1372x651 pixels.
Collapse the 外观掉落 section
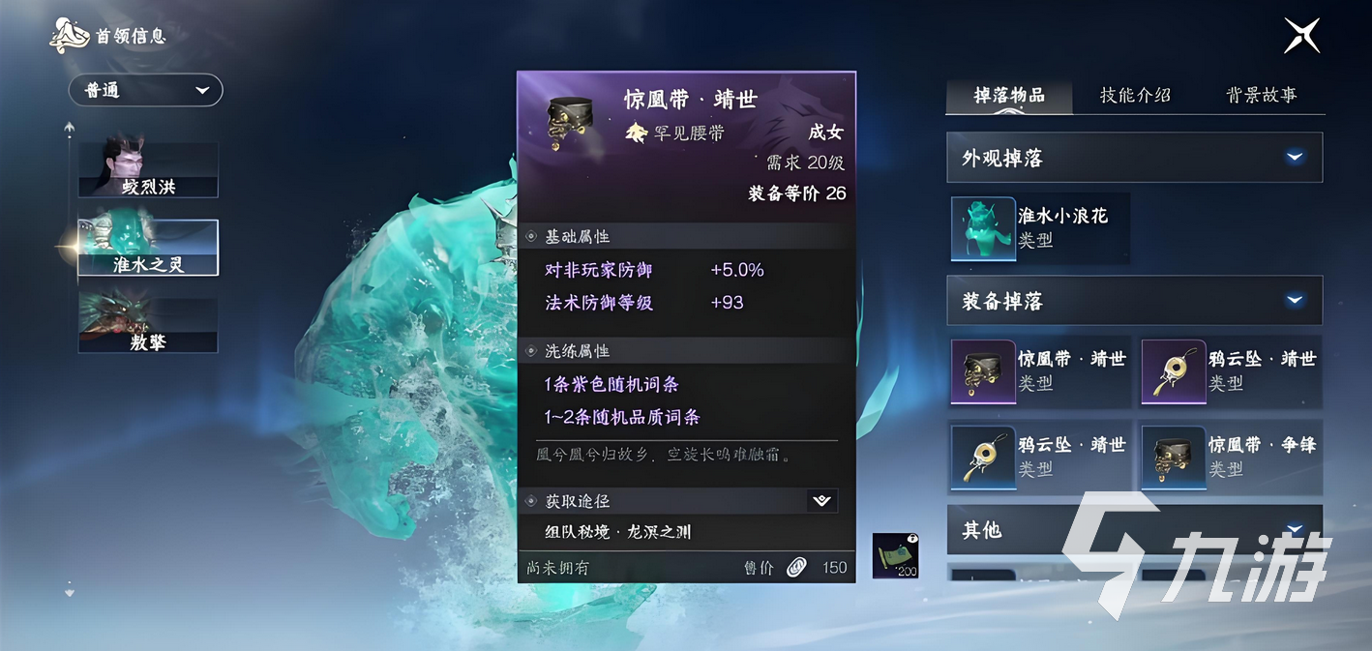1295,158
